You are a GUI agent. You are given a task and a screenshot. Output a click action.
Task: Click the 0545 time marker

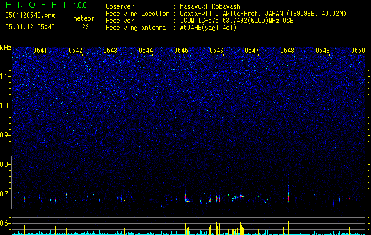coord(181,51)
